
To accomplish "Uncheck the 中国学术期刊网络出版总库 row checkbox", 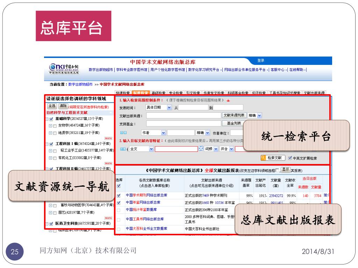I will tap(119, 195).
